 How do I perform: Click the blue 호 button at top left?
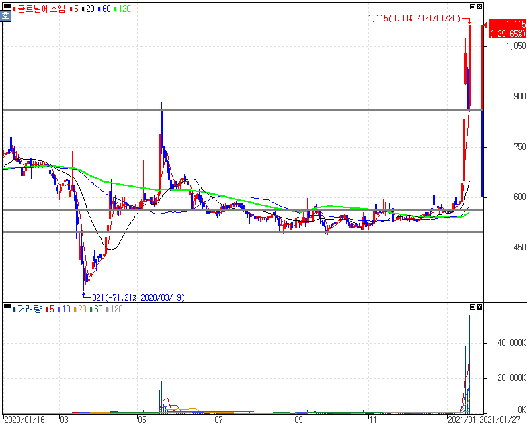[x=5, y=16]
